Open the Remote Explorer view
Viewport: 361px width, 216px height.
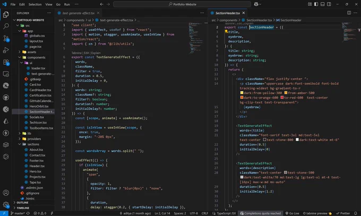6,74
